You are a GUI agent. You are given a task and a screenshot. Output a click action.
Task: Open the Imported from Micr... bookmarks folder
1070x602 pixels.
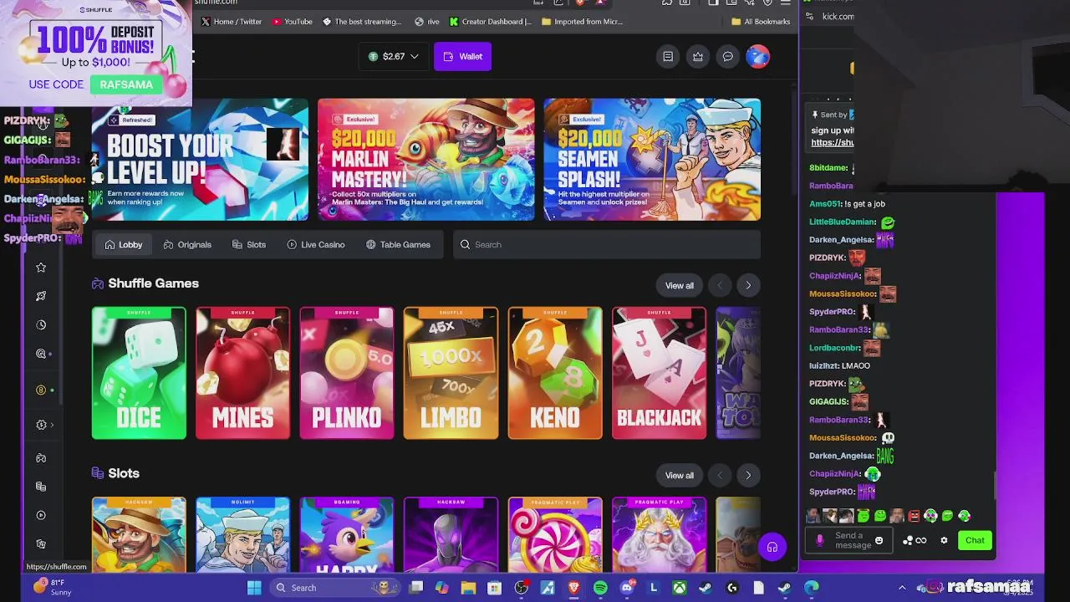tap(582, 22)
